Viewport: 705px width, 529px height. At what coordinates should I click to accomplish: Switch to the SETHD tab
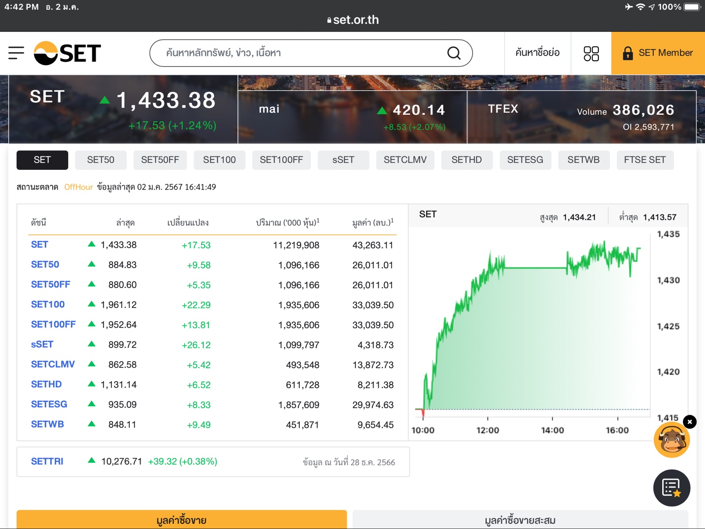click(x=467, y=160)
